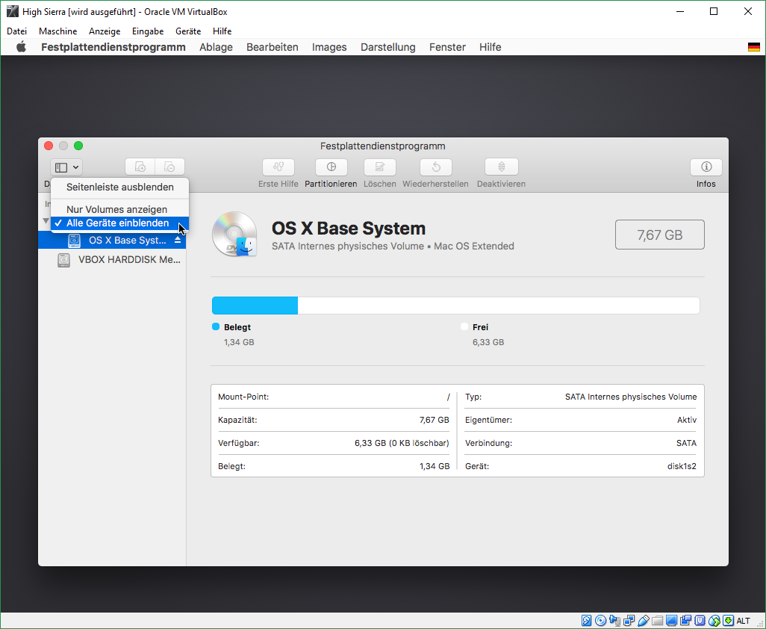The image size is (766, 629).
Task: Click the white free-space bar portion
Action: pyautogui.click(x=499, y=306)
